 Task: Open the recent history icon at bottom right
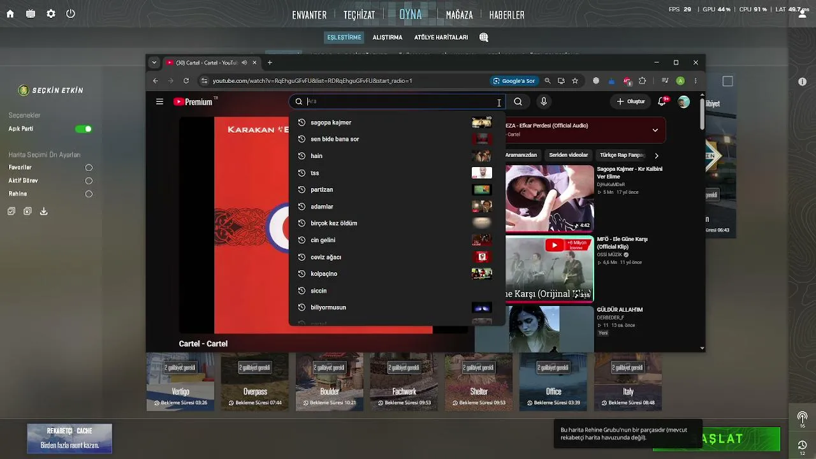click(802, 444)
